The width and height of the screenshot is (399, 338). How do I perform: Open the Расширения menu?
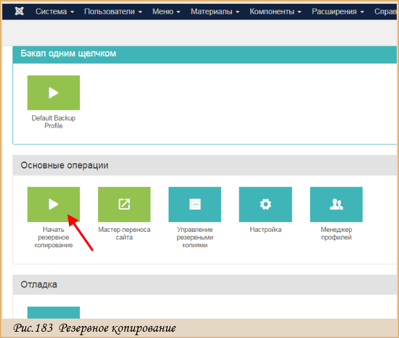pyautogui.click(x=338, y=11)
